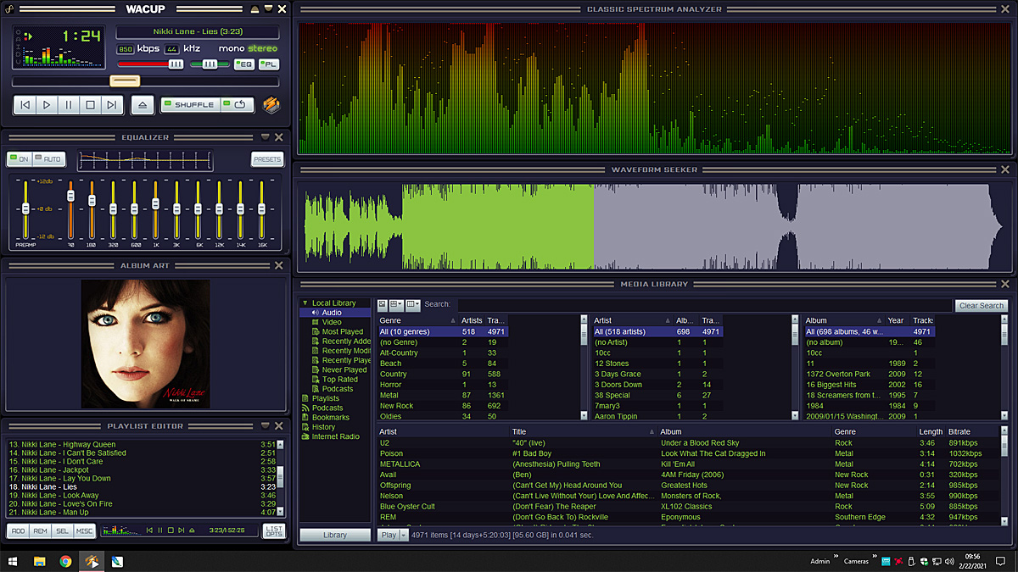Turn the equalizer ON toggle
1018x572 pixels.
tap(19, 159)
